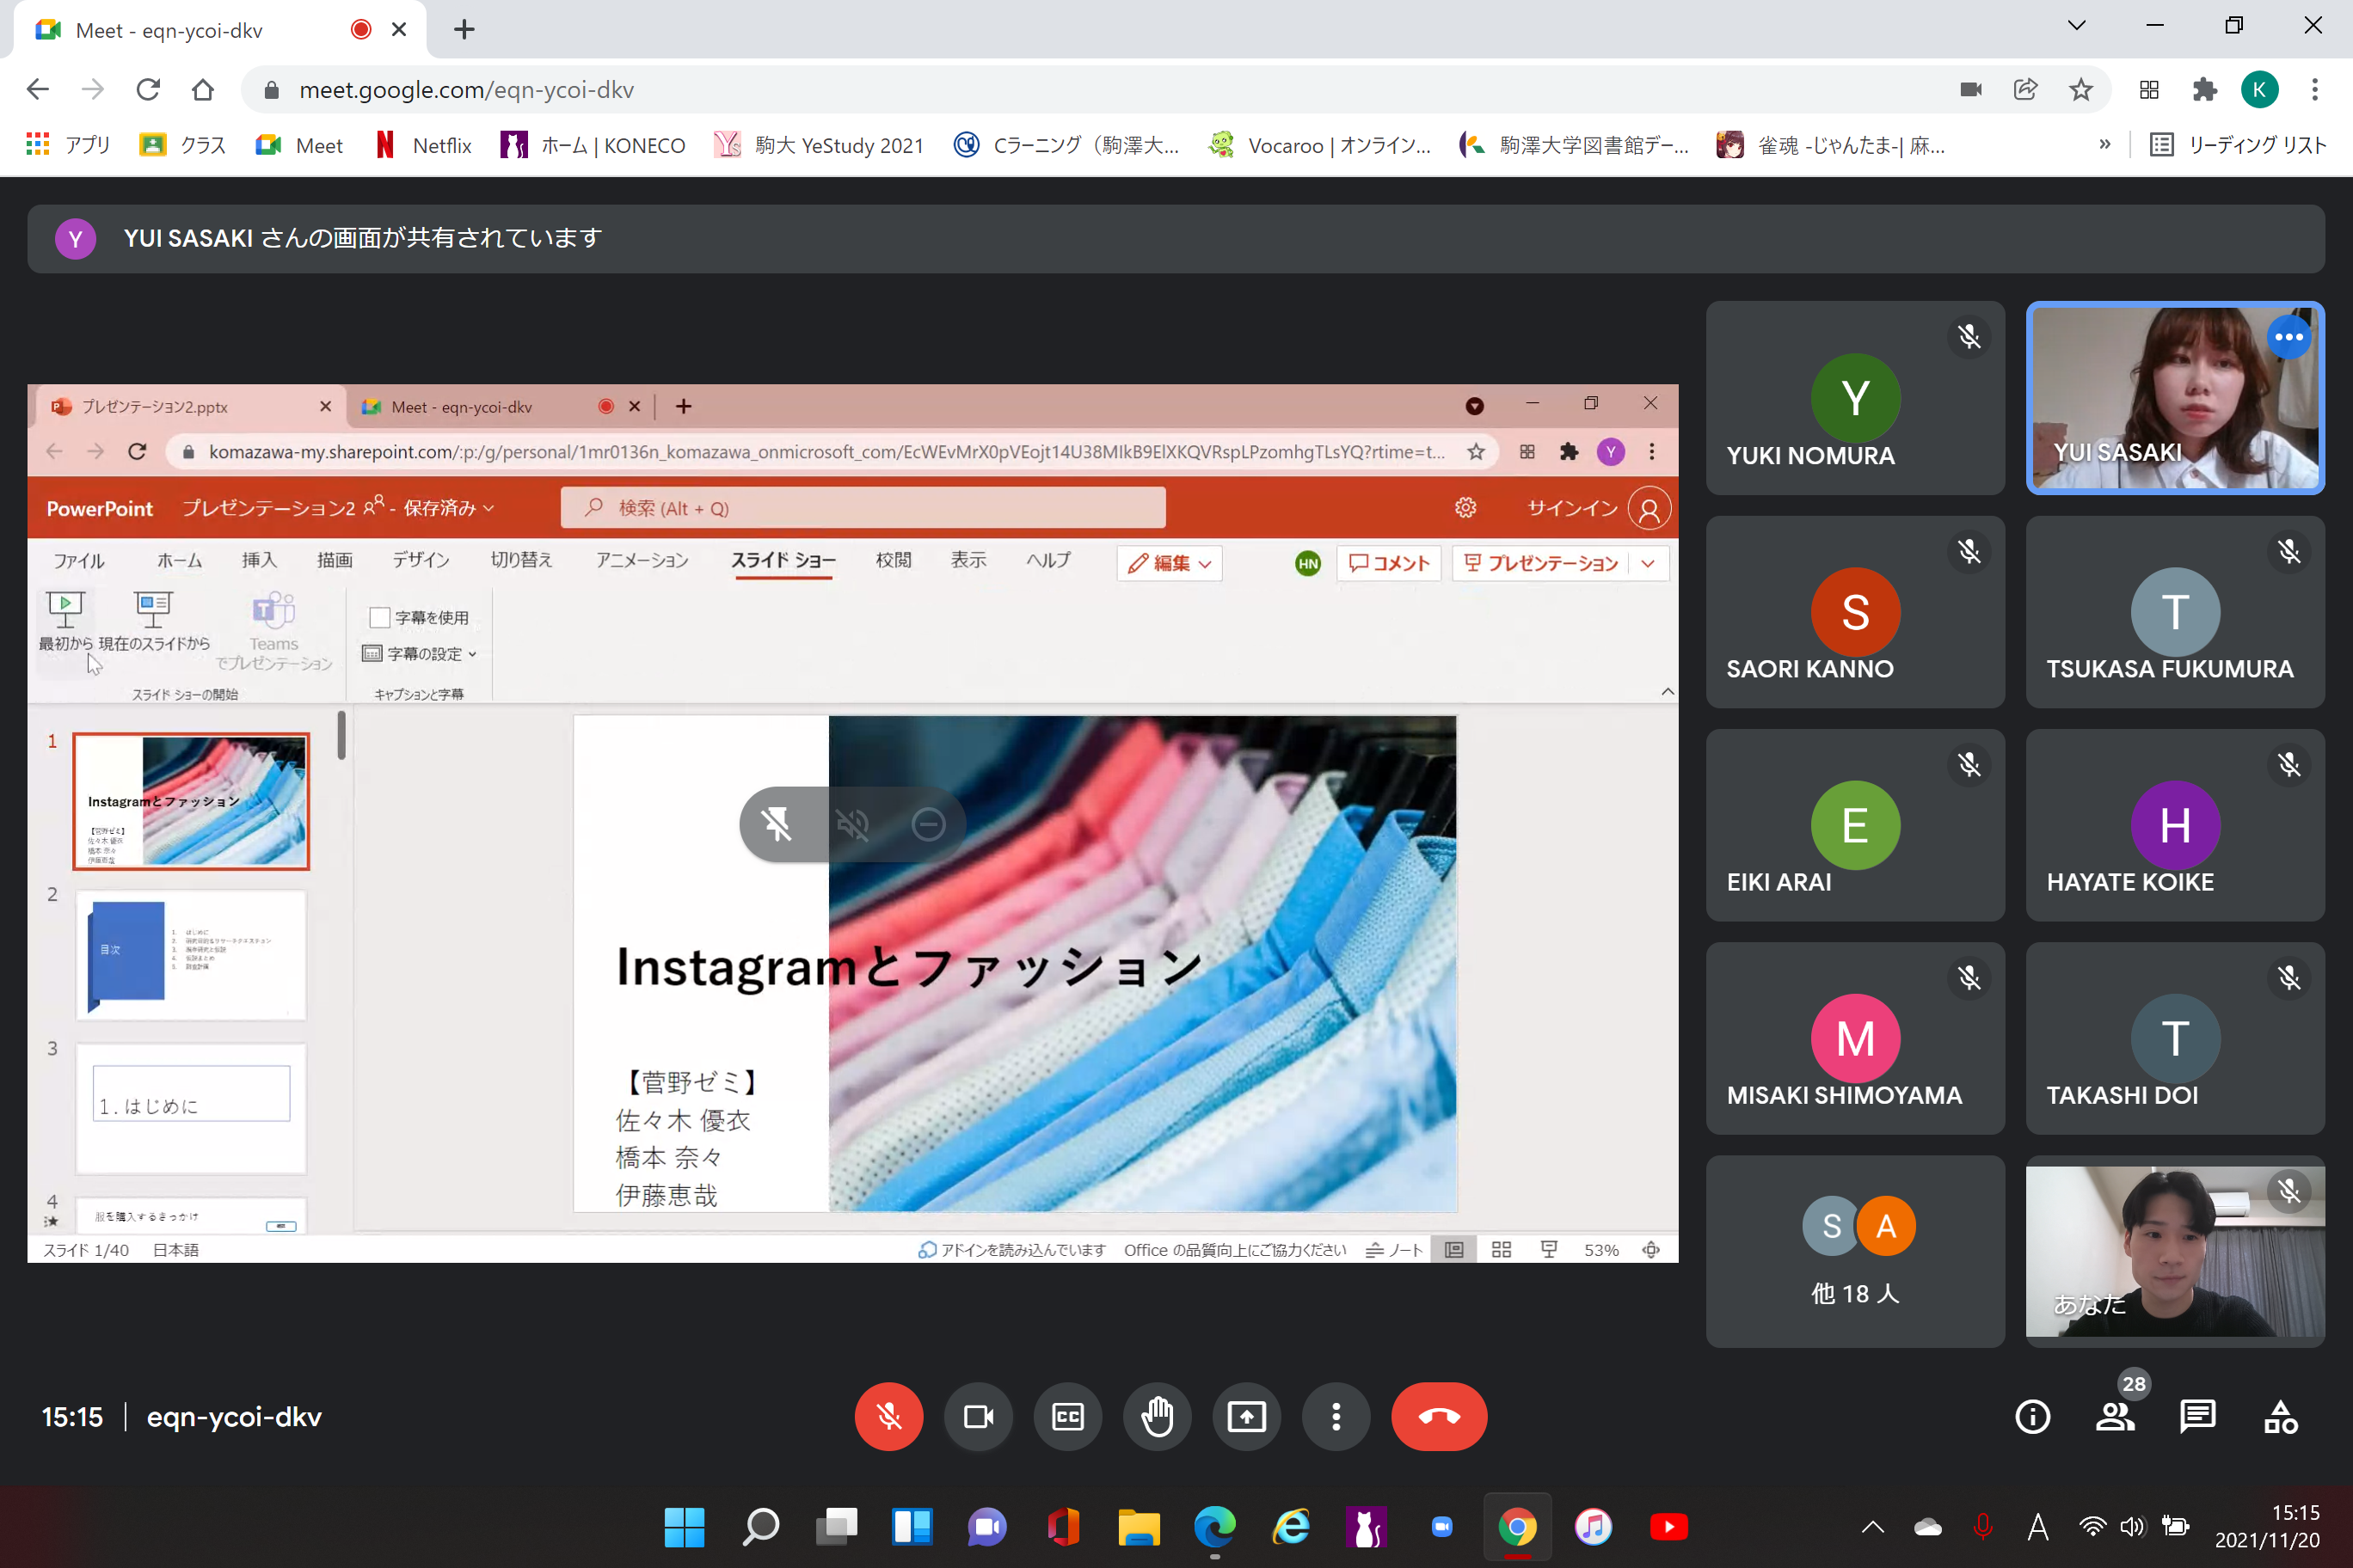Open the Activities icon
The image size is (2353, 1568).
pos(2280,1416)
